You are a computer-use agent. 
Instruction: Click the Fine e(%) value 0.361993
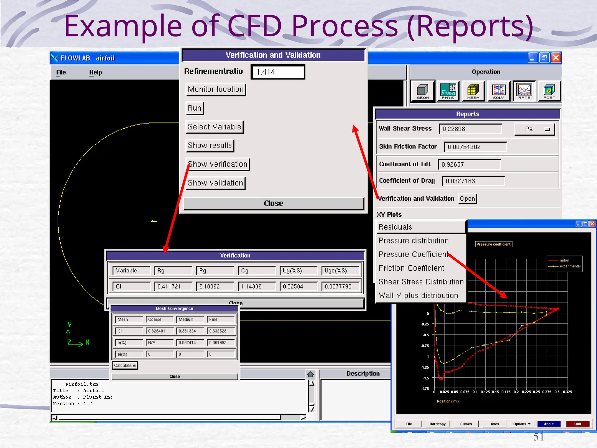point(221,343)
